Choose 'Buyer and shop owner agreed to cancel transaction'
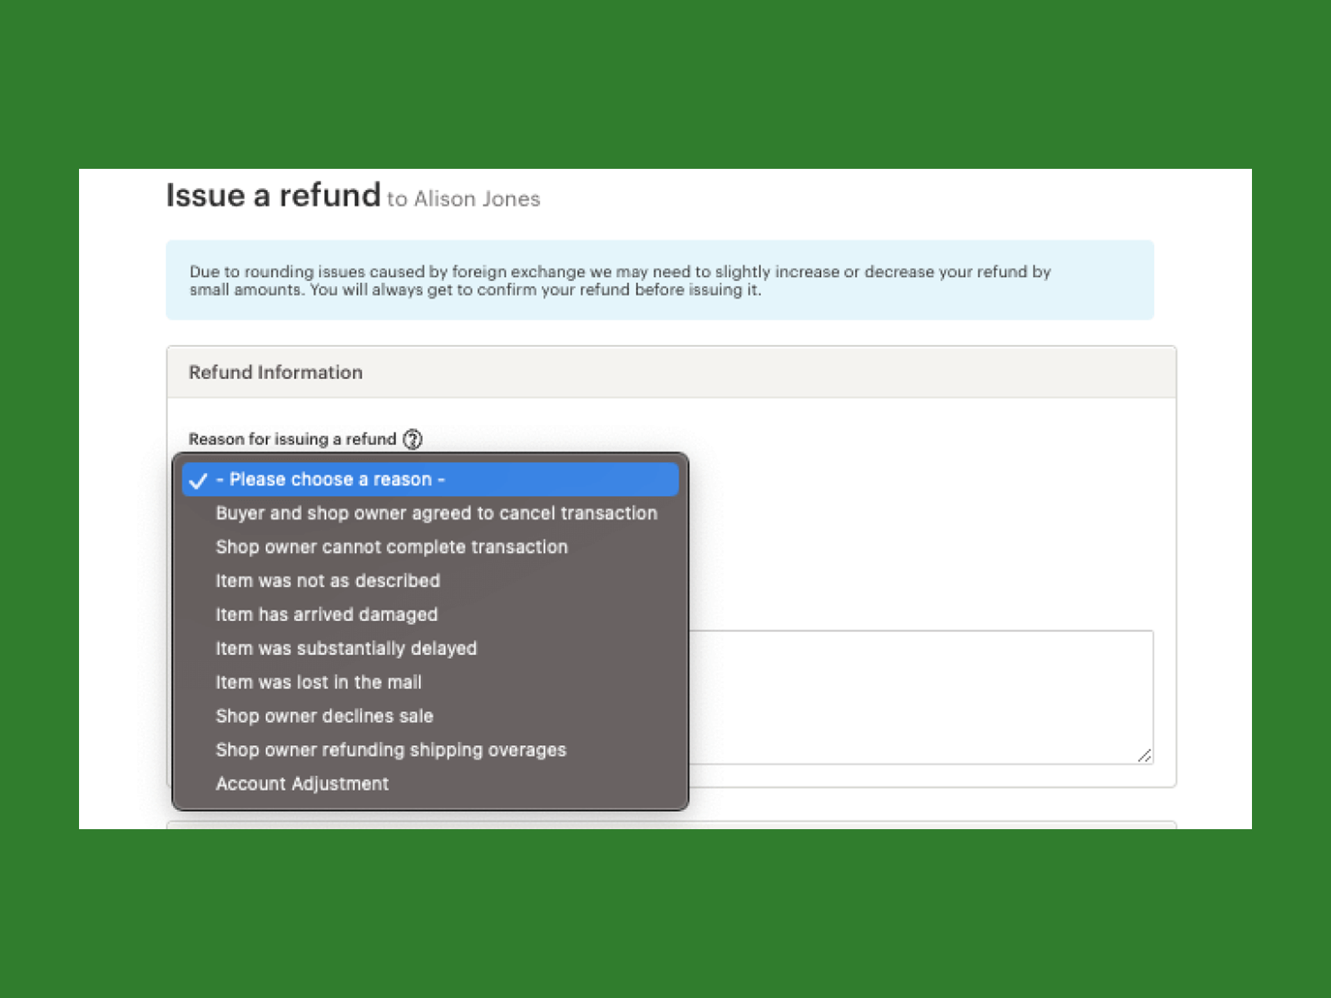The width and height of the screenshot is (1331, 998). (x=436, y=513)
